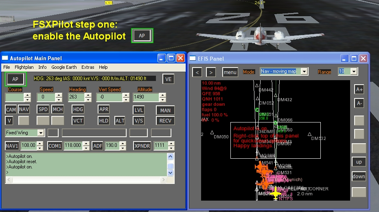379x212 pixels.
Task: Click the A- button in EFIS Panel
Action: point(359,103)
